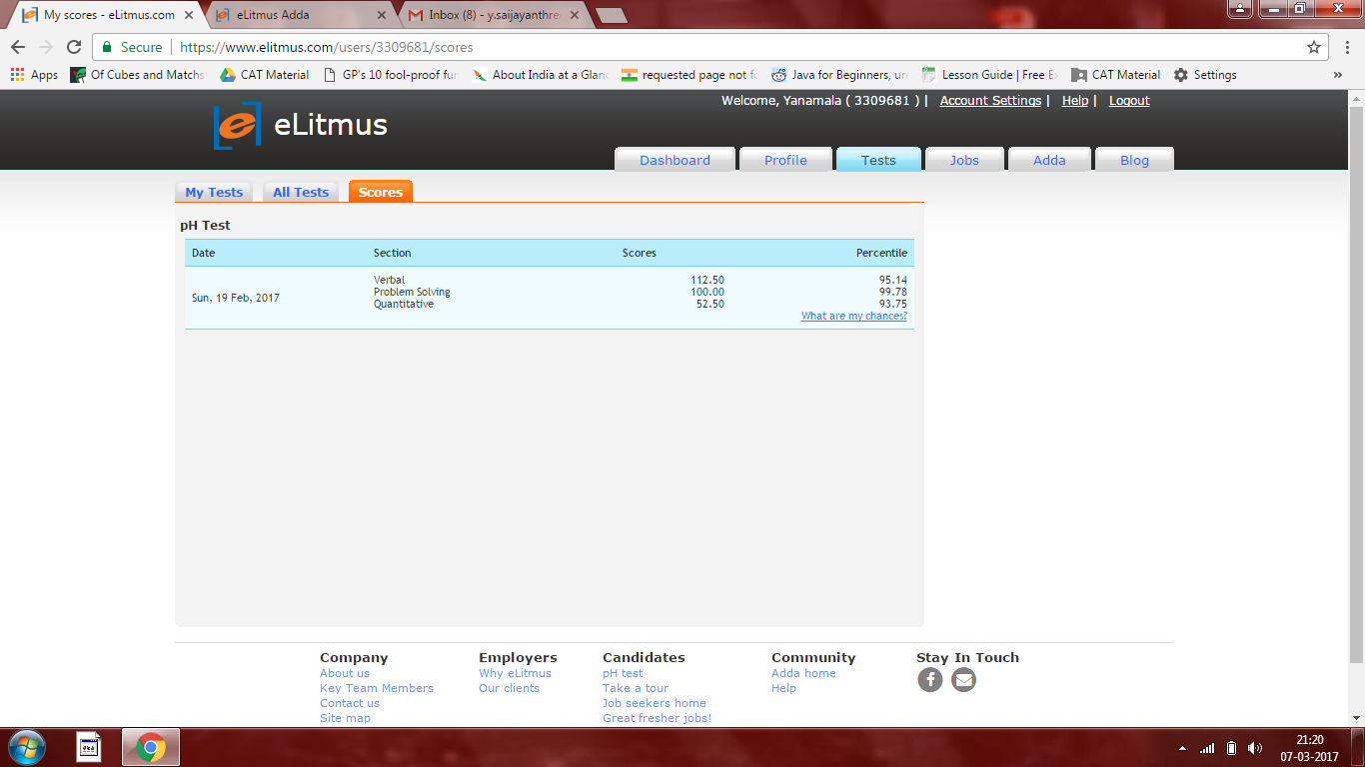Click the email envelope icon under Stay In Touch
This screenshot has height=767, width=1365.
click(x=963, y=680)
